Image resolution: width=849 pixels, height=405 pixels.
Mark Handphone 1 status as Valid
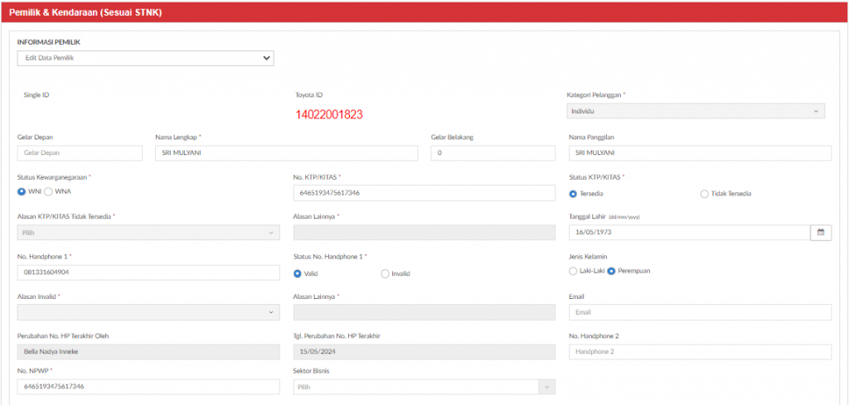[298, 273]
